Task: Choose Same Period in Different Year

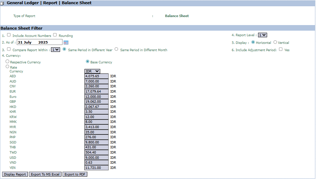Action: (64, 49)
